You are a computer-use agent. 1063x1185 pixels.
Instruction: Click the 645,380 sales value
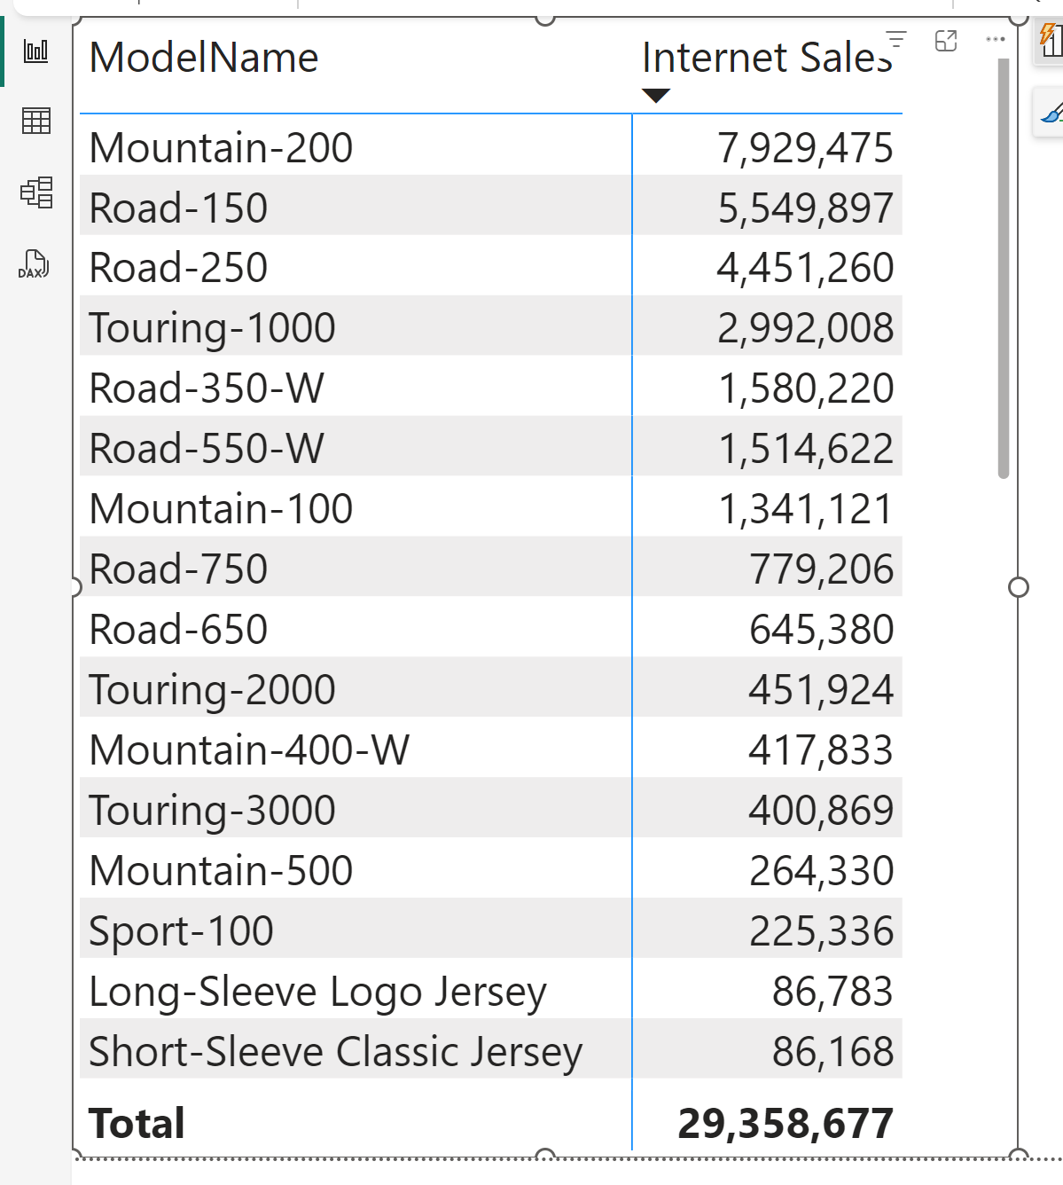point(822,631)
